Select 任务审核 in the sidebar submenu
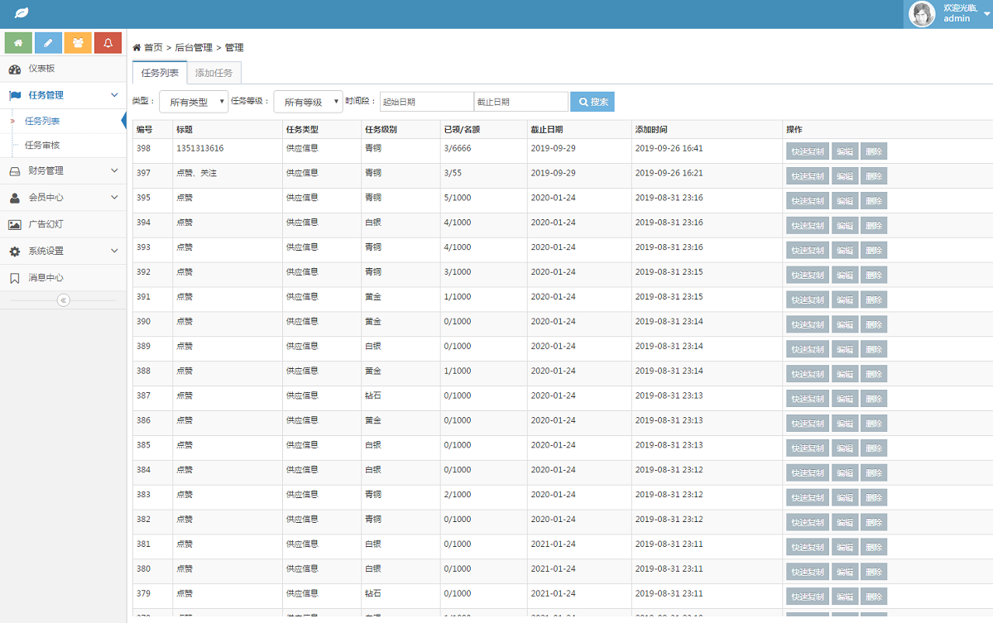Viewport: 993px width, 623px height. click(42, 146)
